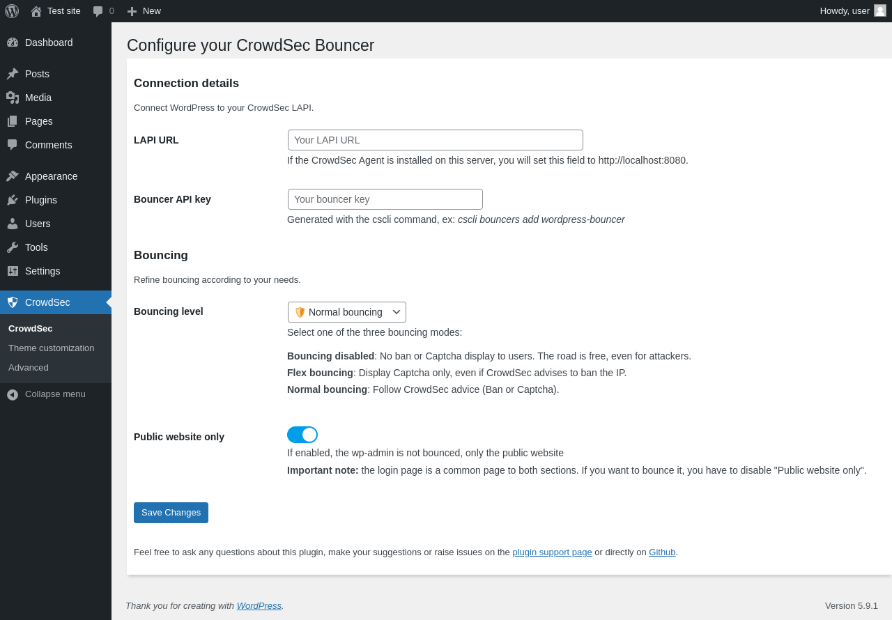Screen dimensions: 892x620
Task: Open the Bouncing level dropdown
Action: (347, 312)
